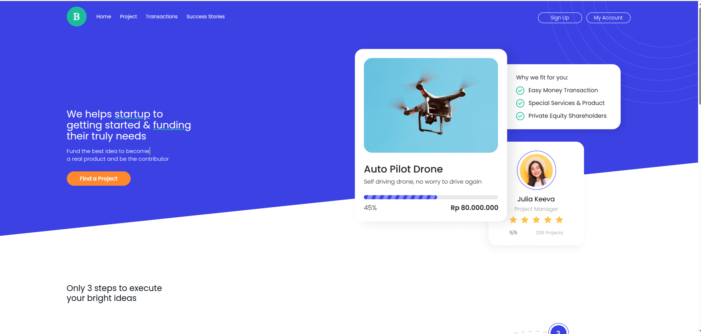This screenshot has width=701, height=334.
Task: Click the checkmark beside Easy Money Transaction
Action: (x=520, y=90)
